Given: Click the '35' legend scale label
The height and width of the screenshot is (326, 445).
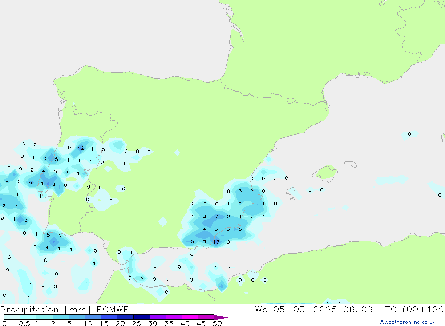Looking at the screenshot, I should click(x=169, y=323).
